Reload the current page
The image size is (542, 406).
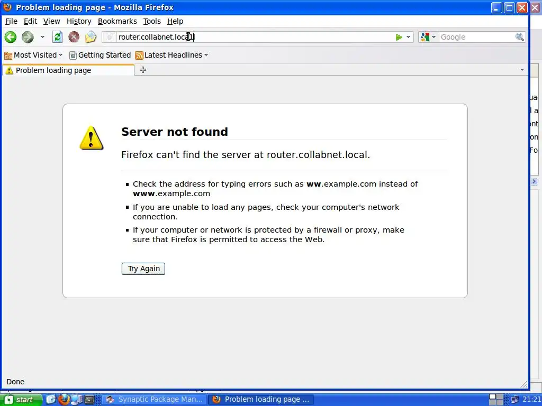57,37
